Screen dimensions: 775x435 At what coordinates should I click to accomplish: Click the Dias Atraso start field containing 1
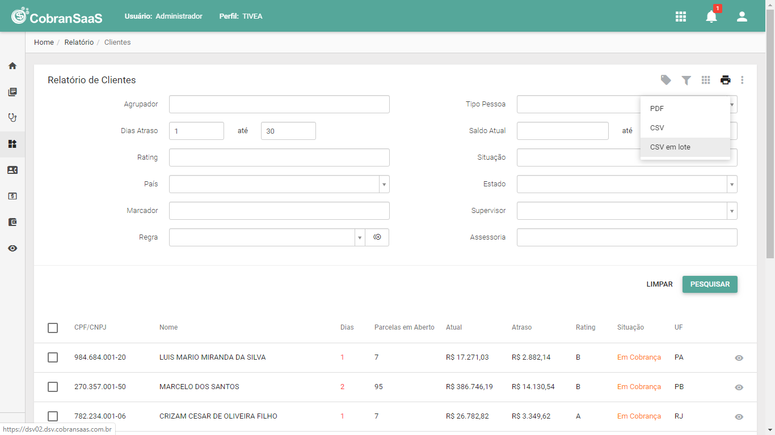point(196,131)
